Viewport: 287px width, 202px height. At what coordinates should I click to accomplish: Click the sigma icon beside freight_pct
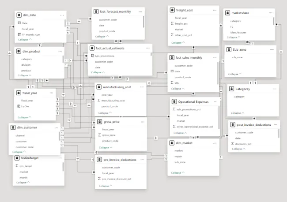click(x=172, y=23)
